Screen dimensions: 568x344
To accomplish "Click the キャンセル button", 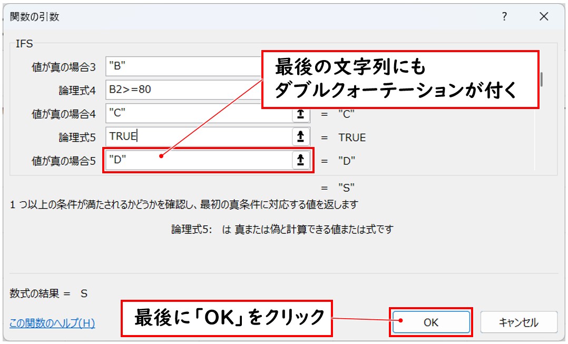I will [x=518, y=322].
